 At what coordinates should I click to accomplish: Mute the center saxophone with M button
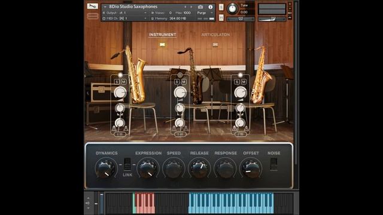click(x=184, y=82)
